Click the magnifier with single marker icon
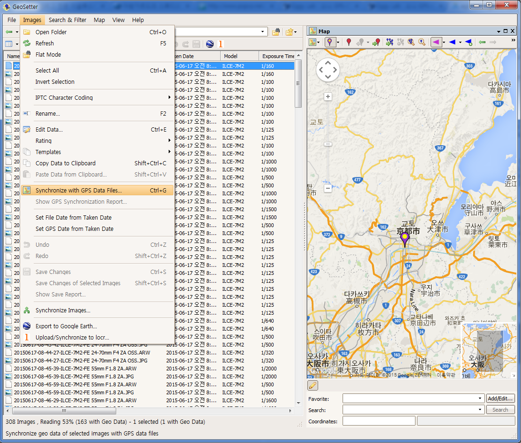Screen dimensions: 521x443 point(422,42)
